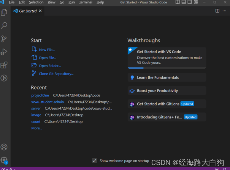Click the errors and warnings status bar indicator
Screen dimensions: 230x170
point(8,169)
